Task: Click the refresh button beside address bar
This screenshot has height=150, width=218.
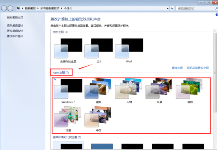Action: [x=172, y=9]
